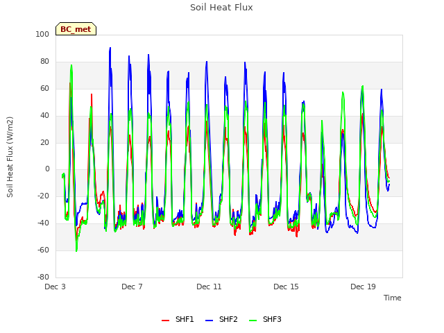Click the Dec 15 x-axis label

[286, 287]
